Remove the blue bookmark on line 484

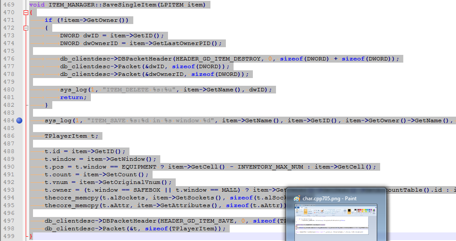pyautogui.click(x=19, y=120)
